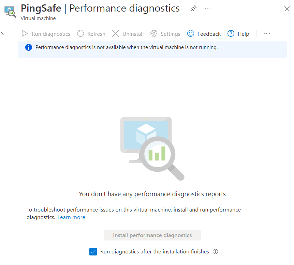Click the Help question mark icon
Screen dimensions: 294x265
pyautogui.click(x=231, y=34)
